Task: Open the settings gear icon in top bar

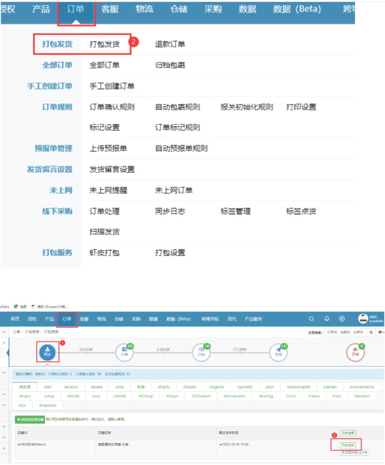Action: (341, 319)
